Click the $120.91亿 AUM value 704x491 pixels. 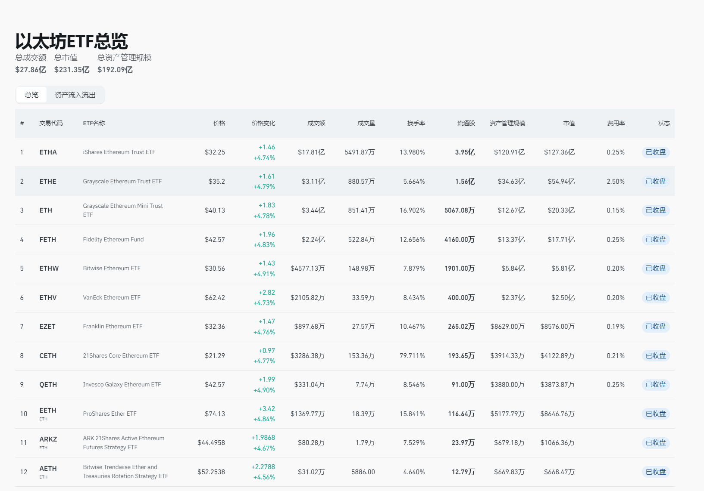point(510,152)
